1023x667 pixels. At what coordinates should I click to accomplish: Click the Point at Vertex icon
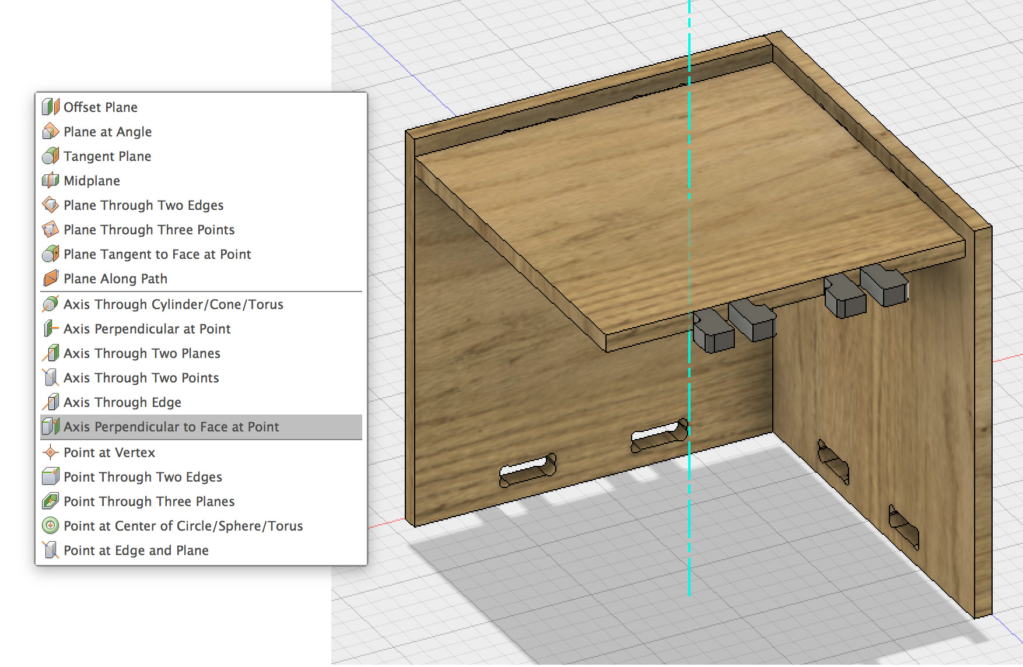[51, 452]
